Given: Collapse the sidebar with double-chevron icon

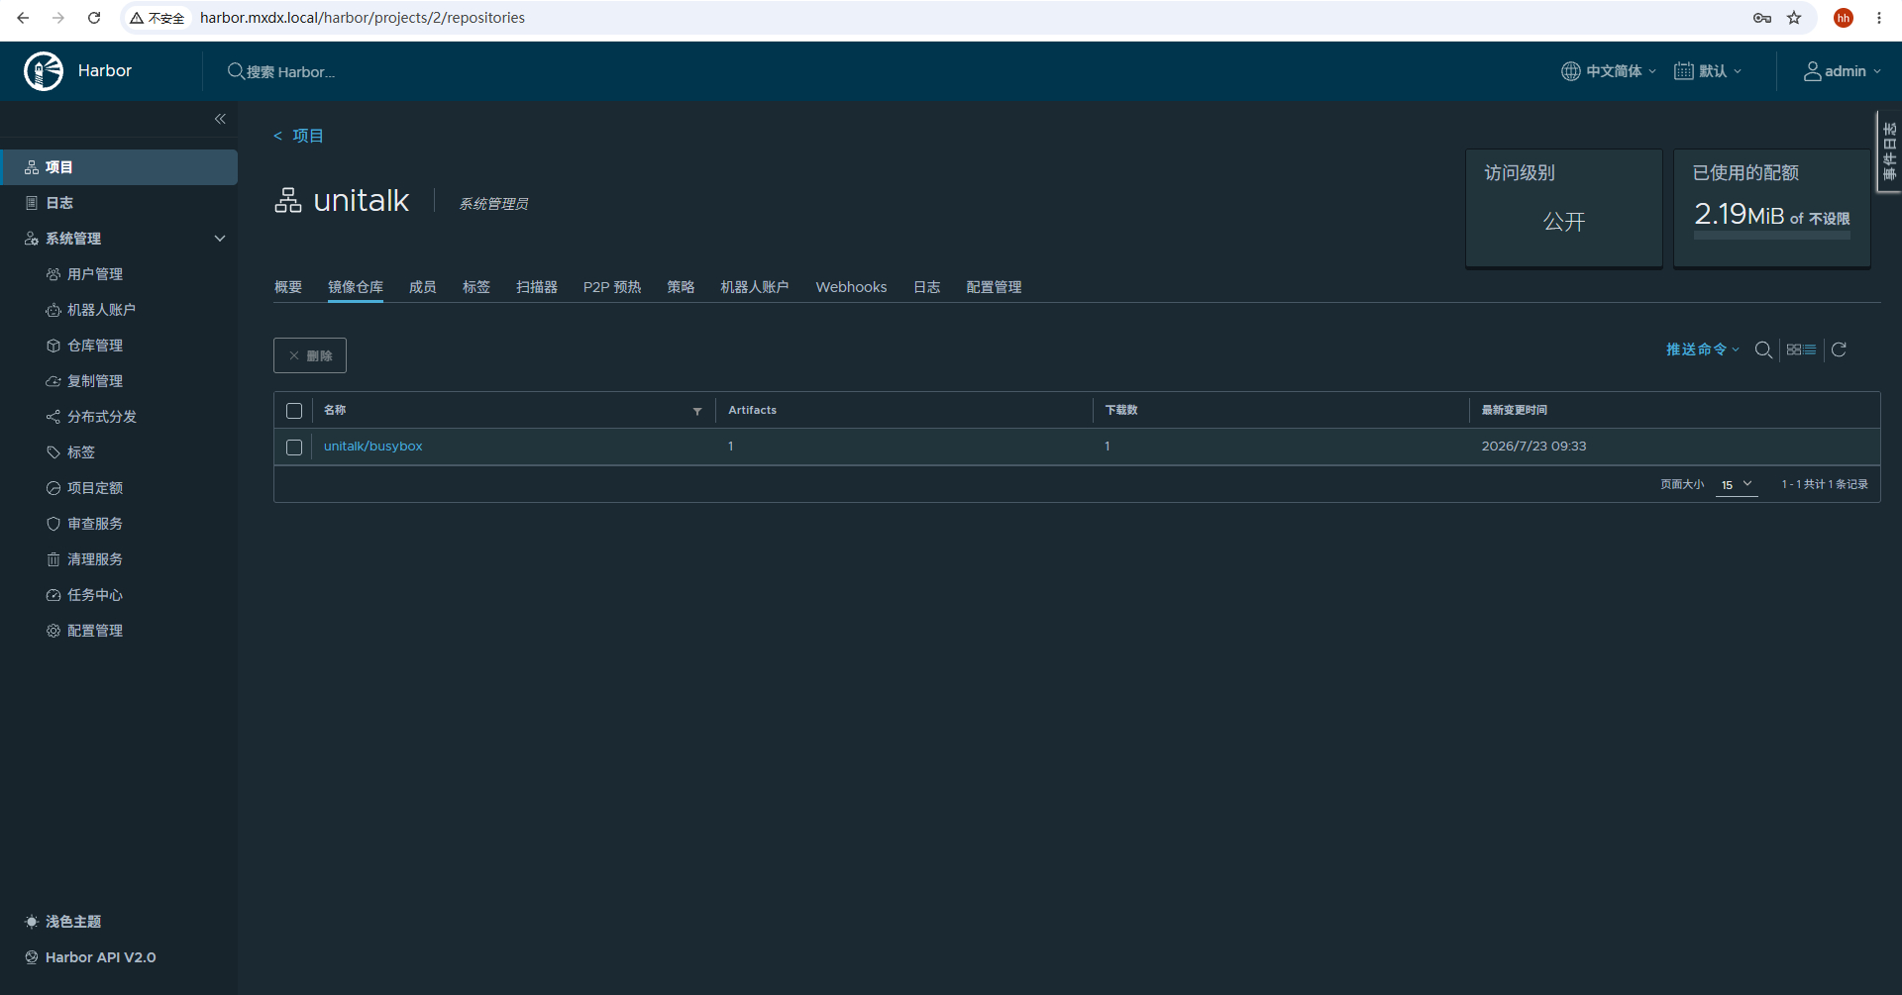Looking at the screenshot, I should click(x=220, y=119).
